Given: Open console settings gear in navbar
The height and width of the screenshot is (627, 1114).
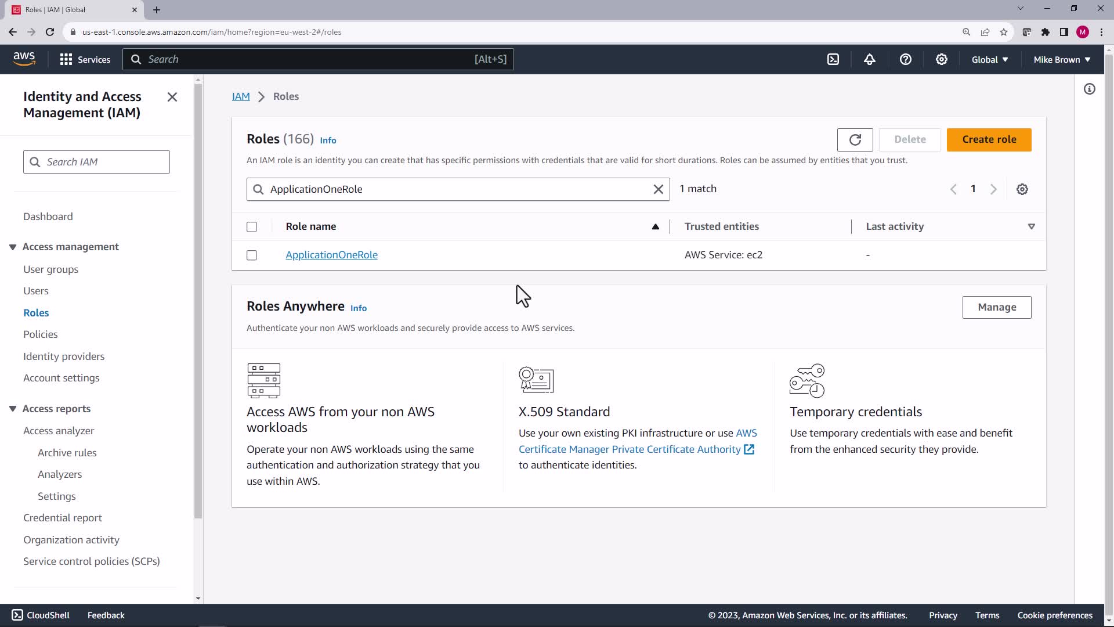Looking at the screenshot, I should pyautogui.click(x=941, y=59).
